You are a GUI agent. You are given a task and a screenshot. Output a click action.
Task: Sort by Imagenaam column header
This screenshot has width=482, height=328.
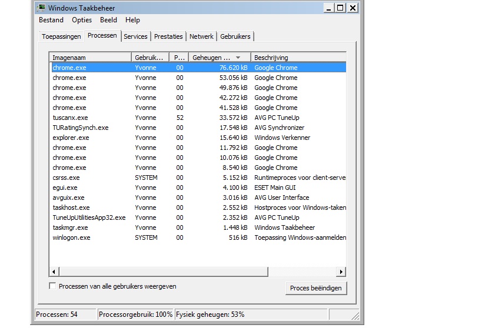coord(91,58)
